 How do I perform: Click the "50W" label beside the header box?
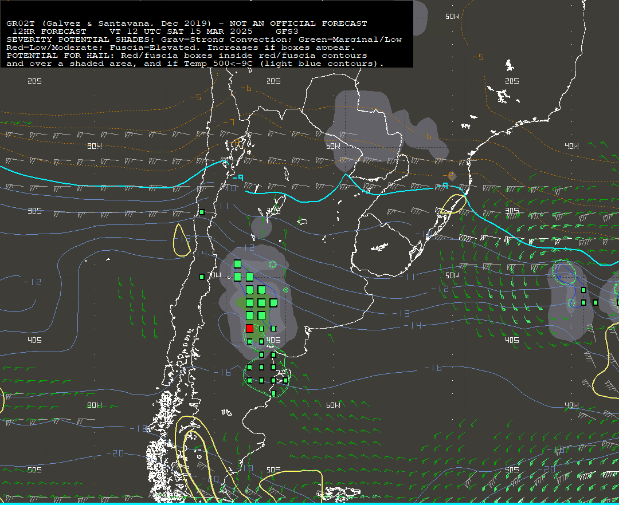pos(452,17)
